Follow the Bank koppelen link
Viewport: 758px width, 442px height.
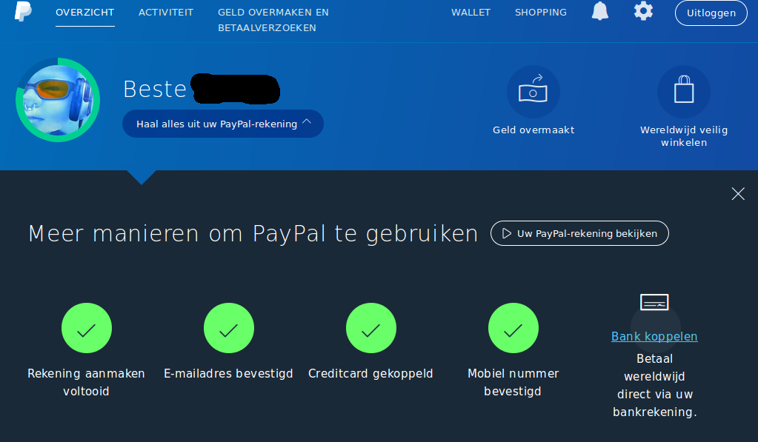pyautogui.click(x=654, y=336)
